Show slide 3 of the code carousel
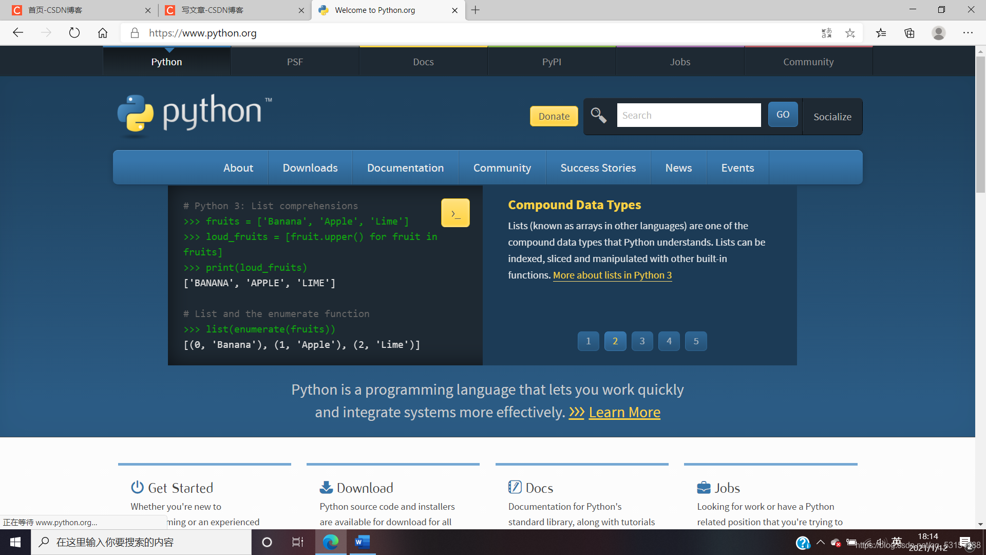Image resolution: width=986 pixels, height=555 pixels. click(642, 341)
